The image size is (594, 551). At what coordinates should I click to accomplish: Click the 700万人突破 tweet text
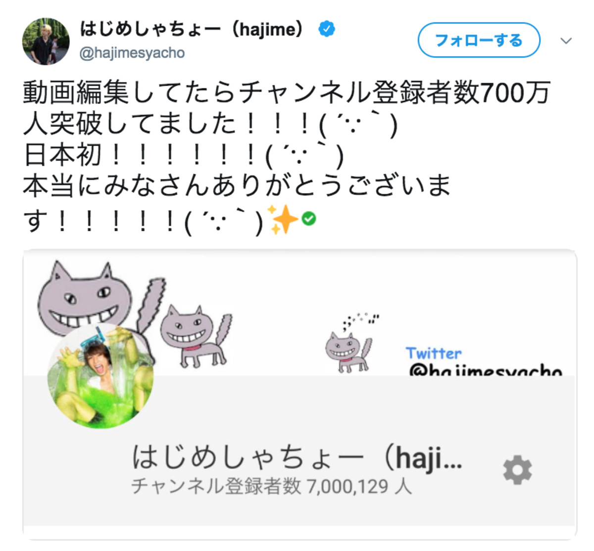[287, 107]
